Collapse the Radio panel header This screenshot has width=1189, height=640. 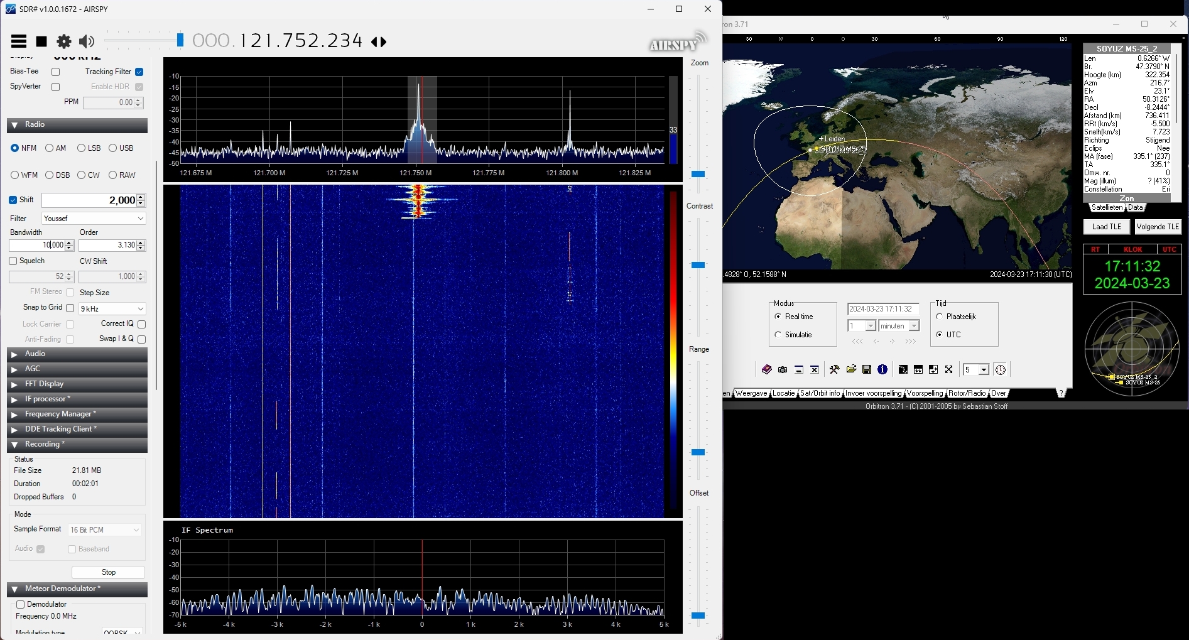pyautogui.click(x=77, y=125)
